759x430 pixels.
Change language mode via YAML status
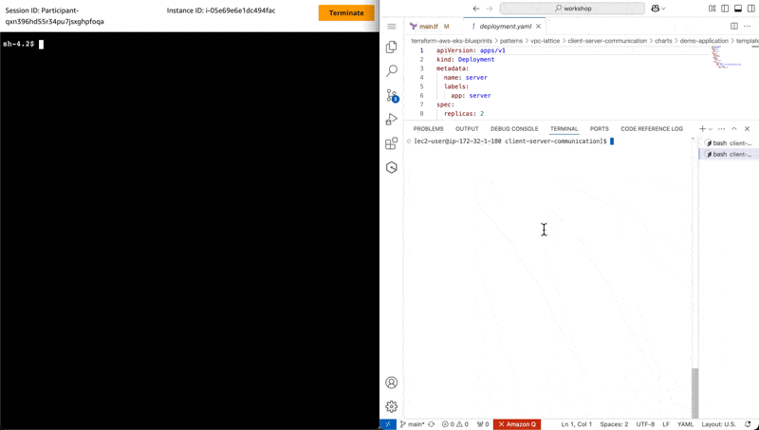point(685,424)
